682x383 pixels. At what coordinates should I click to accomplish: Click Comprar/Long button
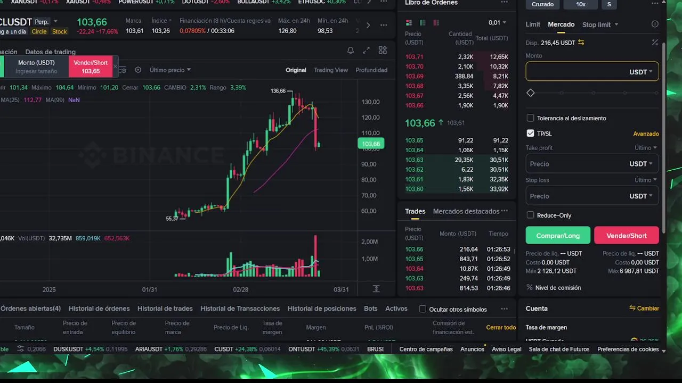[558, 236]
